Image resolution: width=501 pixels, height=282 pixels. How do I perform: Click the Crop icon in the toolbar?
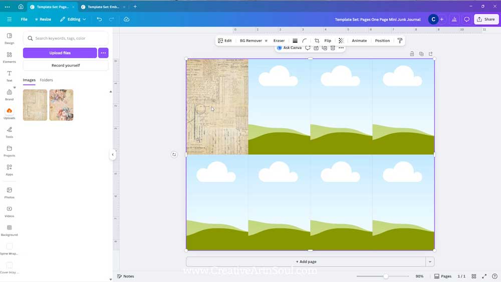click(317, 41)
